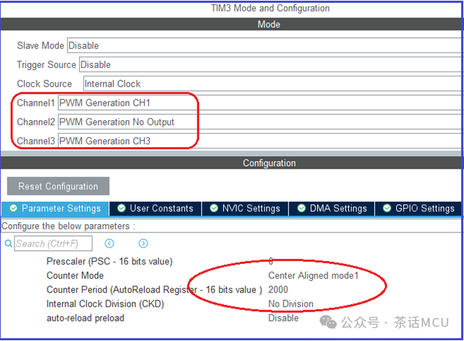Switch to the Parameter Settings tab
Viewport: 464px width, 341px height.
coord(55,208)
